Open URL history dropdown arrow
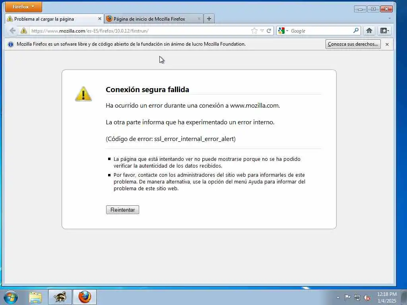The width and height of the screenshot is (407, 305). tap(262, 31)
